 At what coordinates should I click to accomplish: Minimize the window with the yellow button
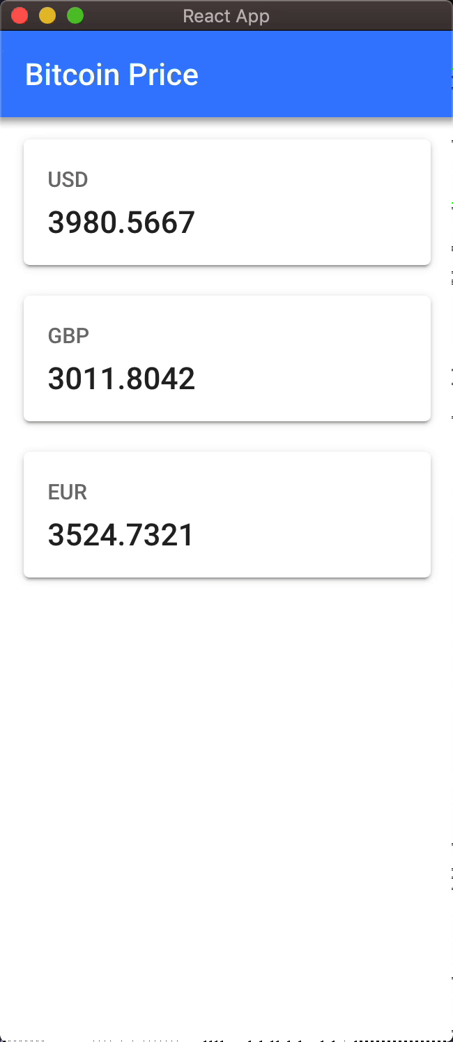pyautogui.click(x=47, y=15)
